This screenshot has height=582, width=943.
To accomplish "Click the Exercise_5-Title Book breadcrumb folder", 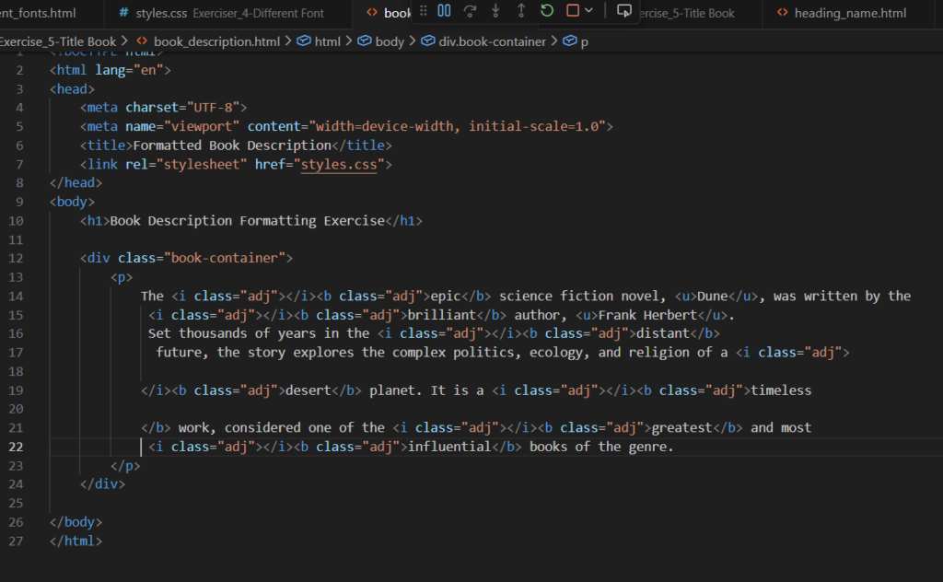I will [57, 41].
